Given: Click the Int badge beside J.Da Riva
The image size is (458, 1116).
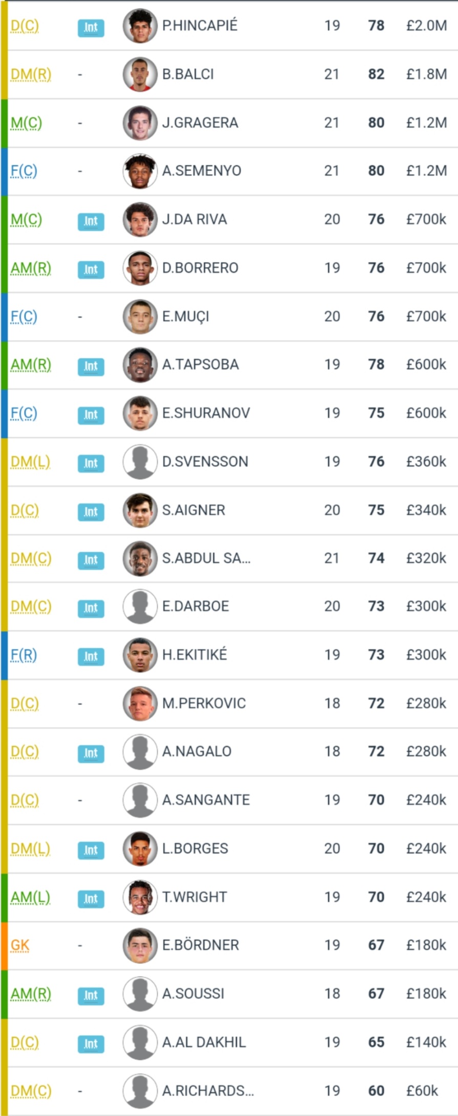Looking at the screenshot, I should pyautogui.click(x=91, y=221).
